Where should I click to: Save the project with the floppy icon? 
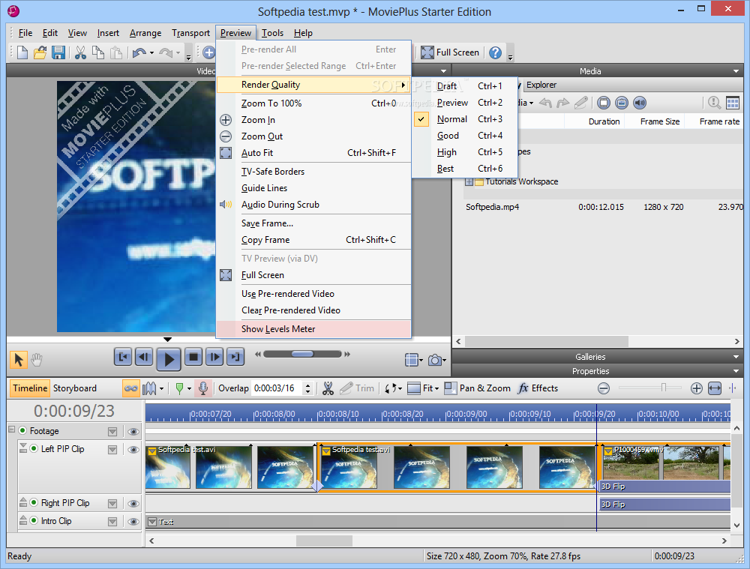click(x=58, y=52)
